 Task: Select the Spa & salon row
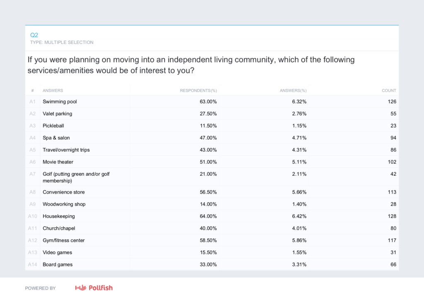[56, 138]
